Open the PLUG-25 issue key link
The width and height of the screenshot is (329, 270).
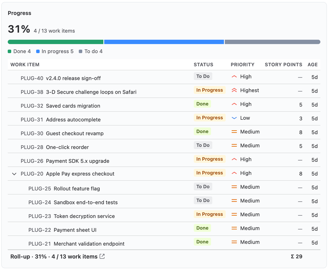[x=40, y=189]
